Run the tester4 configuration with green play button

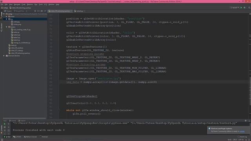tap(241, 8)
